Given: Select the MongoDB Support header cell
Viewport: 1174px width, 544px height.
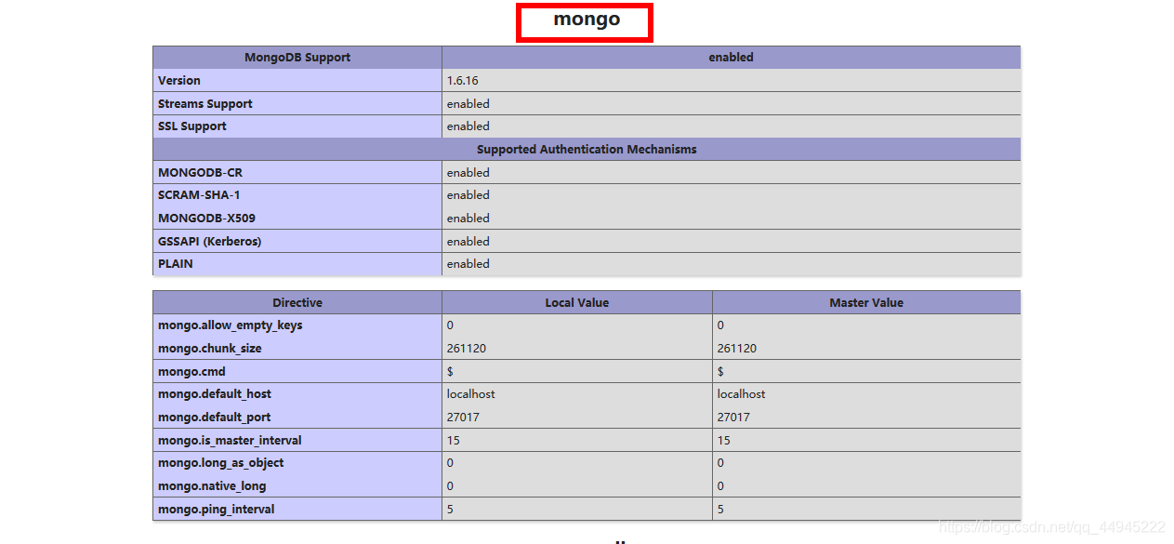Looking at the screenshot, I should pyautogui.click(x=297, y=58).
